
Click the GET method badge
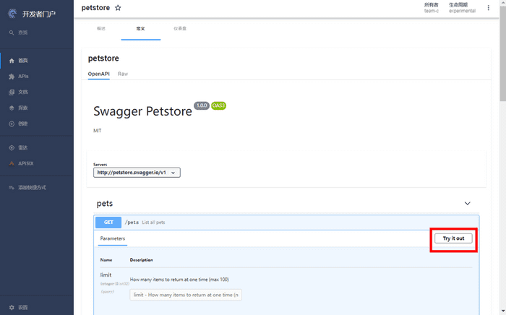click(x=108, y=223)
